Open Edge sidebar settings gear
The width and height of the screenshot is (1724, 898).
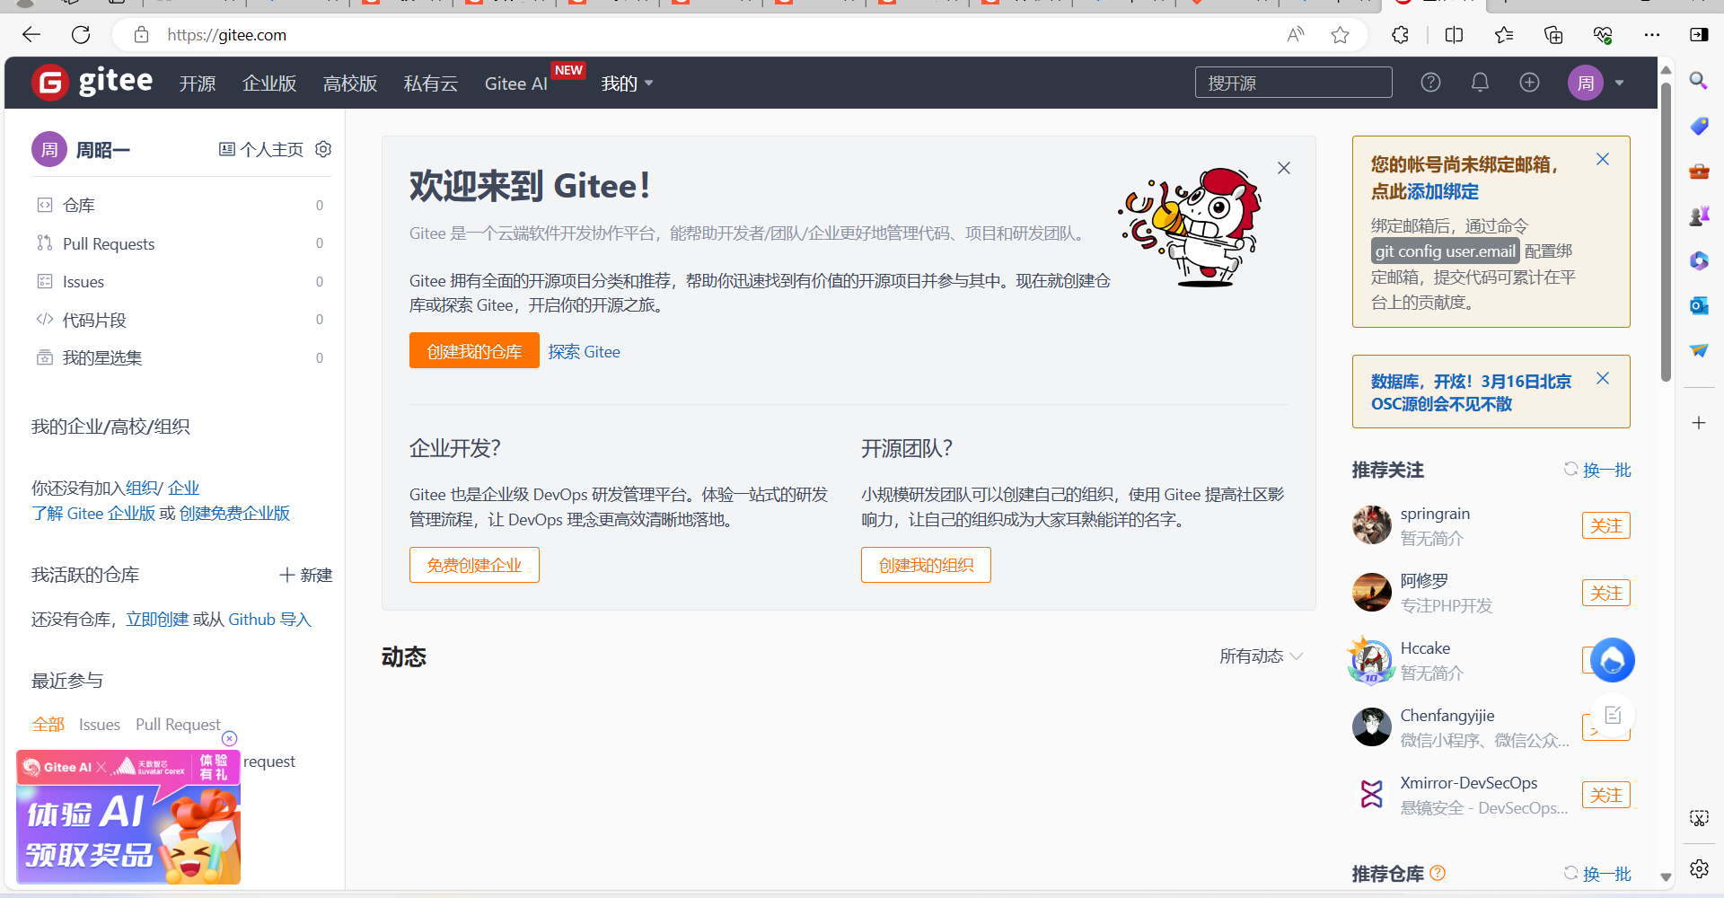point(1699,868)
